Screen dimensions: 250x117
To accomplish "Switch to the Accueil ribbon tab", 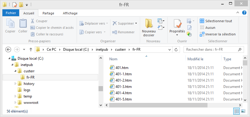I will click(x=29, y=13).
